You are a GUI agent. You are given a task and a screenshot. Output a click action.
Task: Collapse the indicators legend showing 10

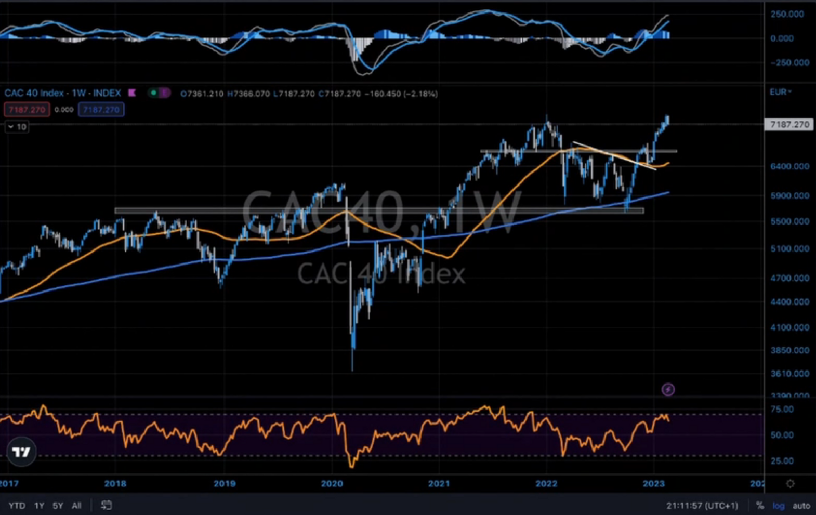(x=17, y=127)
